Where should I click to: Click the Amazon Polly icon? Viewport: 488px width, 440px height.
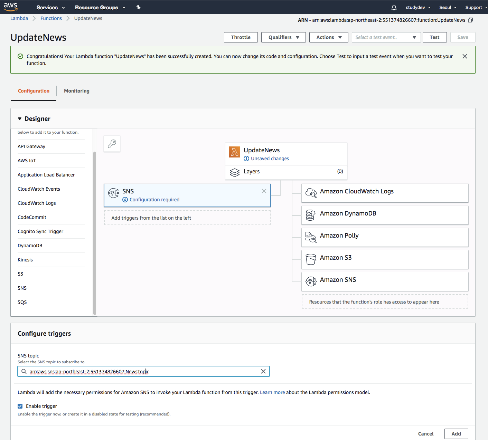pyautogui.click(x=311, y=237)
